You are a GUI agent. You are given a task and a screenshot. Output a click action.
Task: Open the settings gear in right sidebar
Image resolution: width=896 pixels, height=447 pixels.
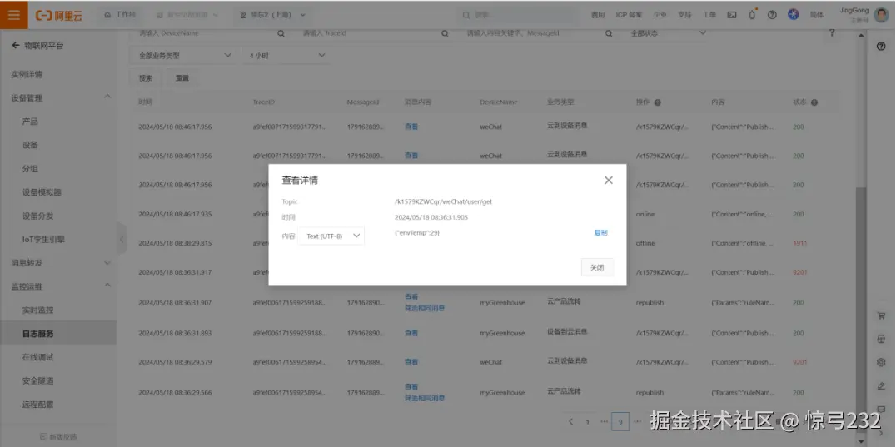click(880, 362)
